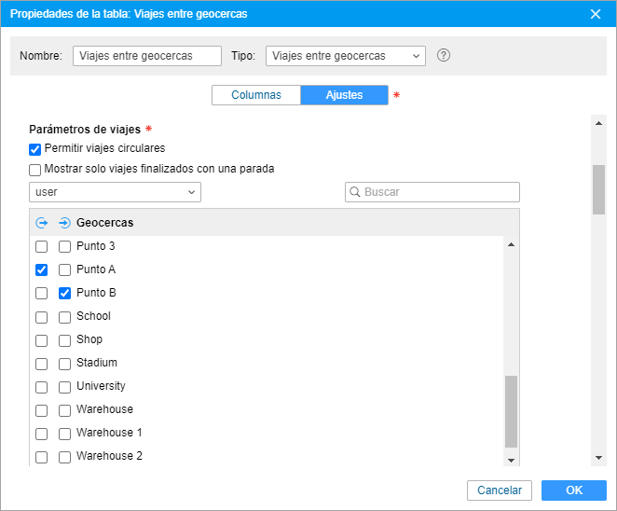The image size is (617, 511).
Task: Check the arrival checkbox for School
Action: (x=64, y=317)
